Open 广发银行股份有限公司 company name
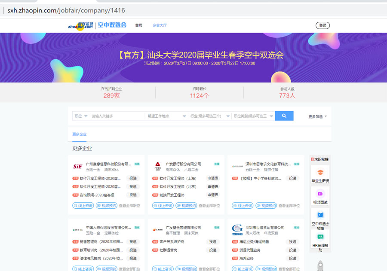 [x=183, y=164]
